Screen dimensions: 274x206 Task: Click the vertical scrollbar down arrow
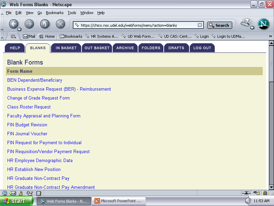tap(271, 187)
